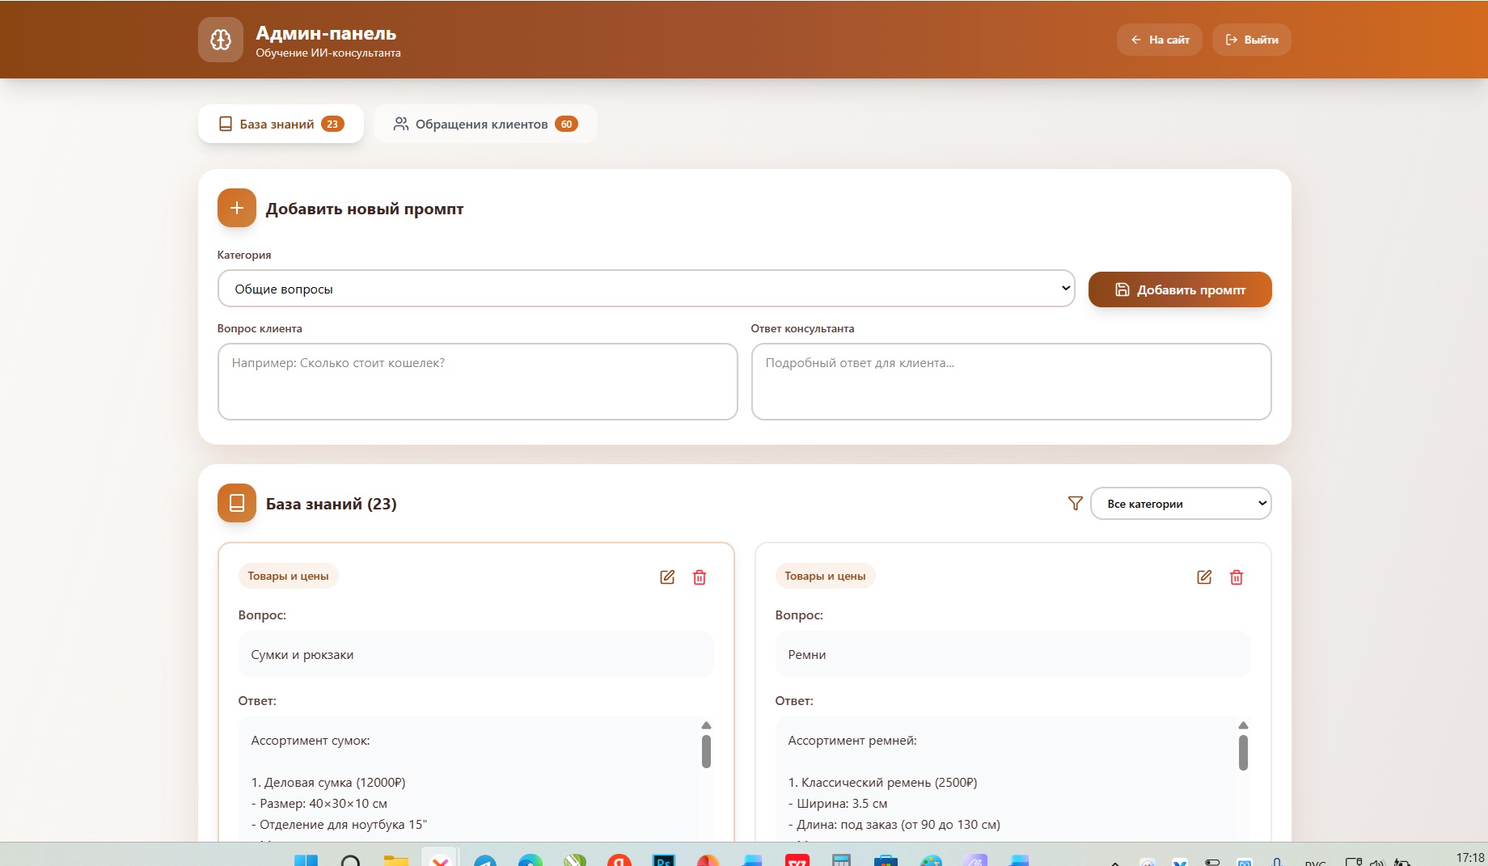Log out with the Выйти button
The width and height of the screenshot is (1488, 866).
tap(1252, 40)
